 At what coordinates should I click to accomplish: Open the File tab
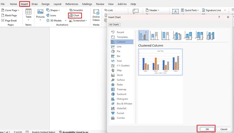(x=3, y=4)
